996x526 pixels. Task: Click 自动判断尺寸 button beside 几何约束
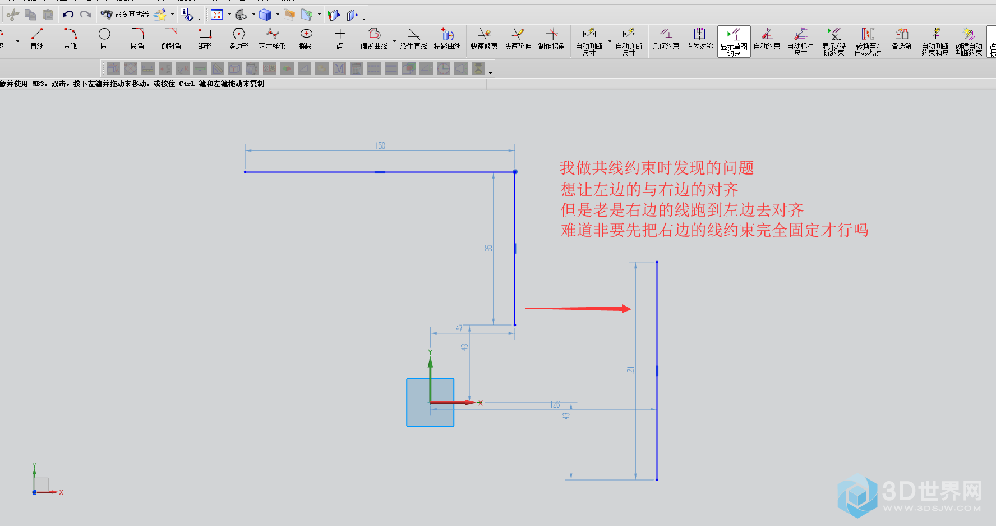[629, 42]
